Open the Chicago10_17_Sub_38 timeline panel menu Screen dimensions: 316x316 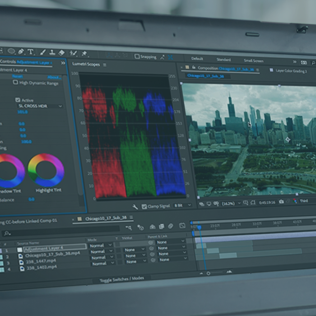(131, 217)
